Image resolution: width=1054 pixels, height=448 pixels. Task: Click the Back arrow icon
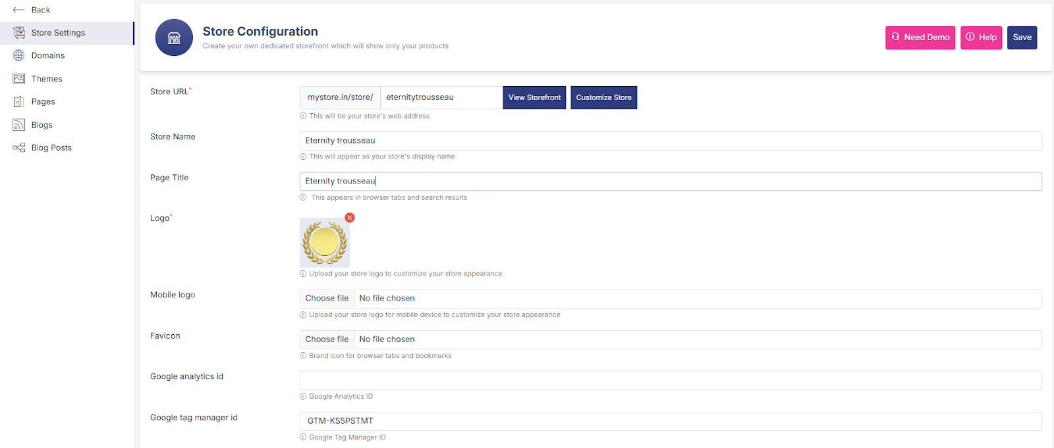tap(18, 10)
